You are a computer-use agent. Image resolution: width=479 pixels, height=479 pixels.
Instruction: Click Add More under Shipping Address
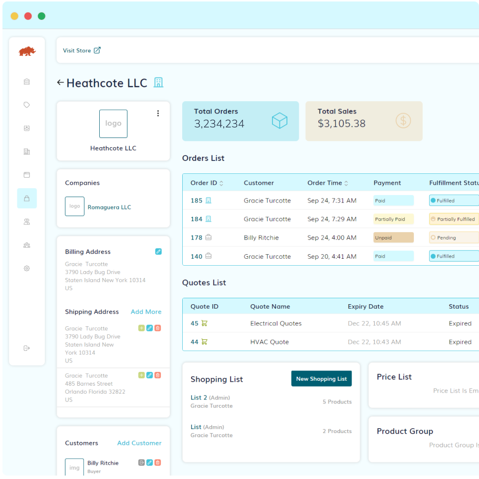(146, 312)
